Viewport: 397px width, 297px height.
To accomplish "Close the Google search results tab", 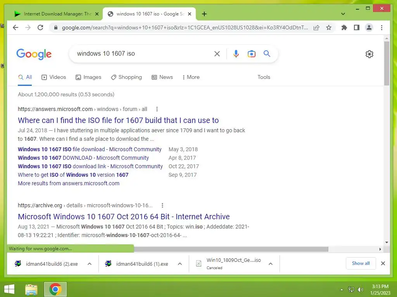I will 189,14.
